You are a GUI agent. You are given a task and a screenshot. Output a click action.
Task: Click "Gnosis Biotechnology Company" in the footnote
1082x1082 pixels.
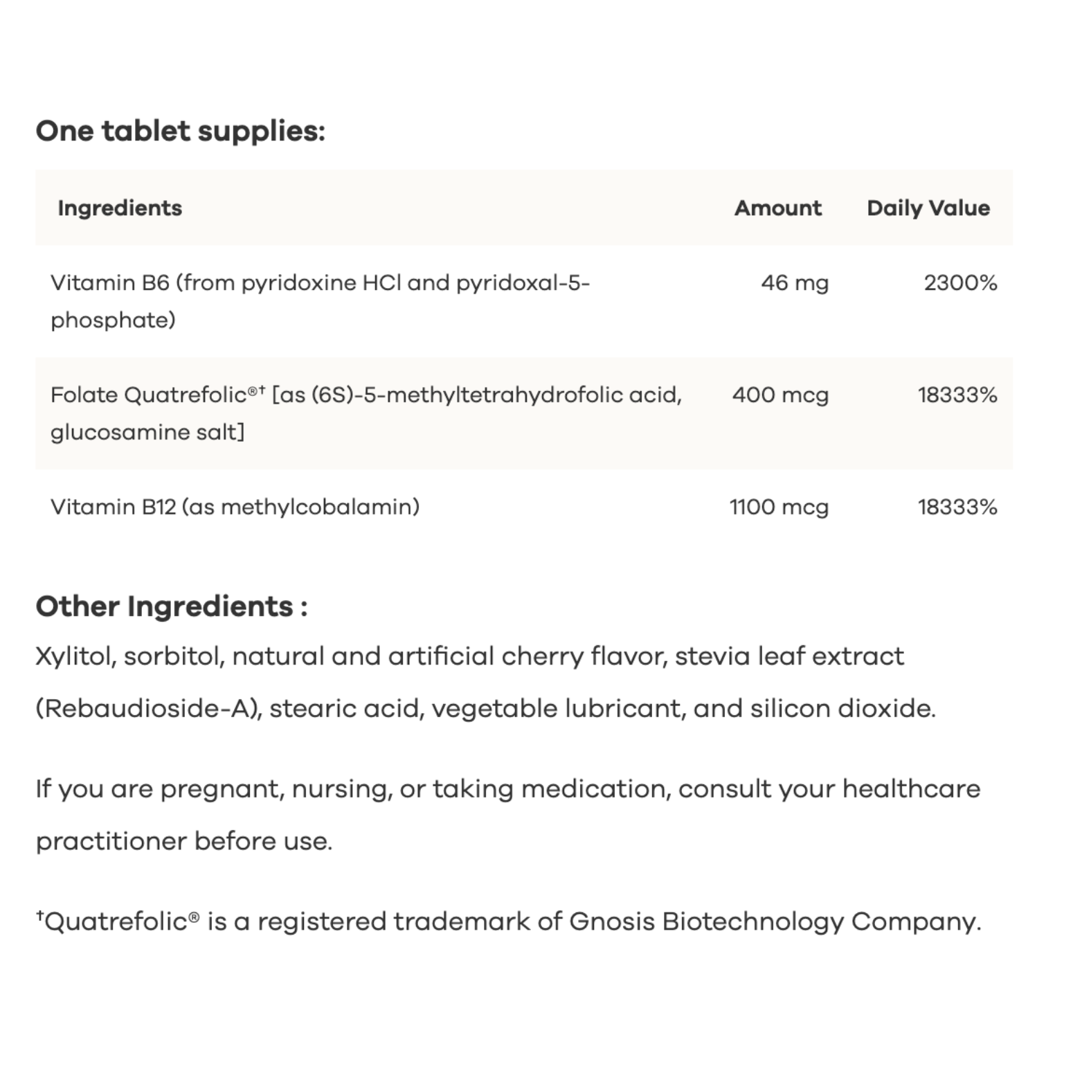click(774, 921)
